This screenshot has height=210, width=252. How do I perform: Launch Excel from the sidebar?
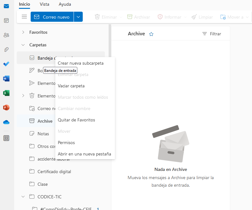6,93
